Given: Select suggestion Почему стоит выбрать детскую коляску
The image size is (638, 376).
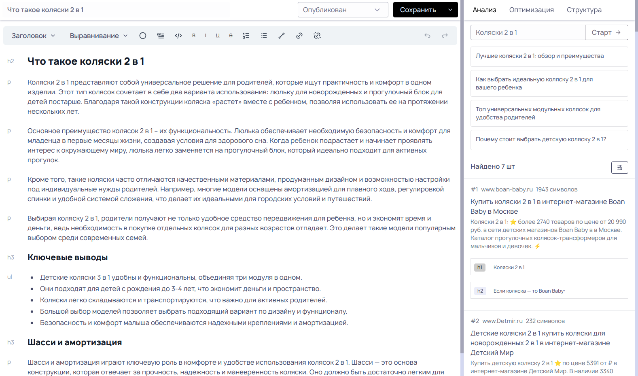Looking at the screenshot, I should pos(549,140).
